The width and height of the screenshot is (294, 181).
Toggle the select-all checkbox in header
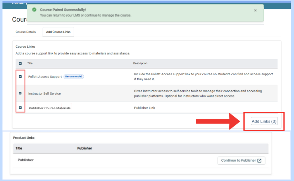tap(20, 63)
